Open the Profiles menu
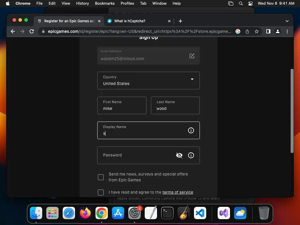This screenshot has width=300, height=225. click(127, 4)
